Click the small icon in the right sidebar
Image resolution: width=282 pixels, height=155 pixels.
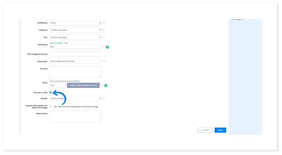click(243, 19)
